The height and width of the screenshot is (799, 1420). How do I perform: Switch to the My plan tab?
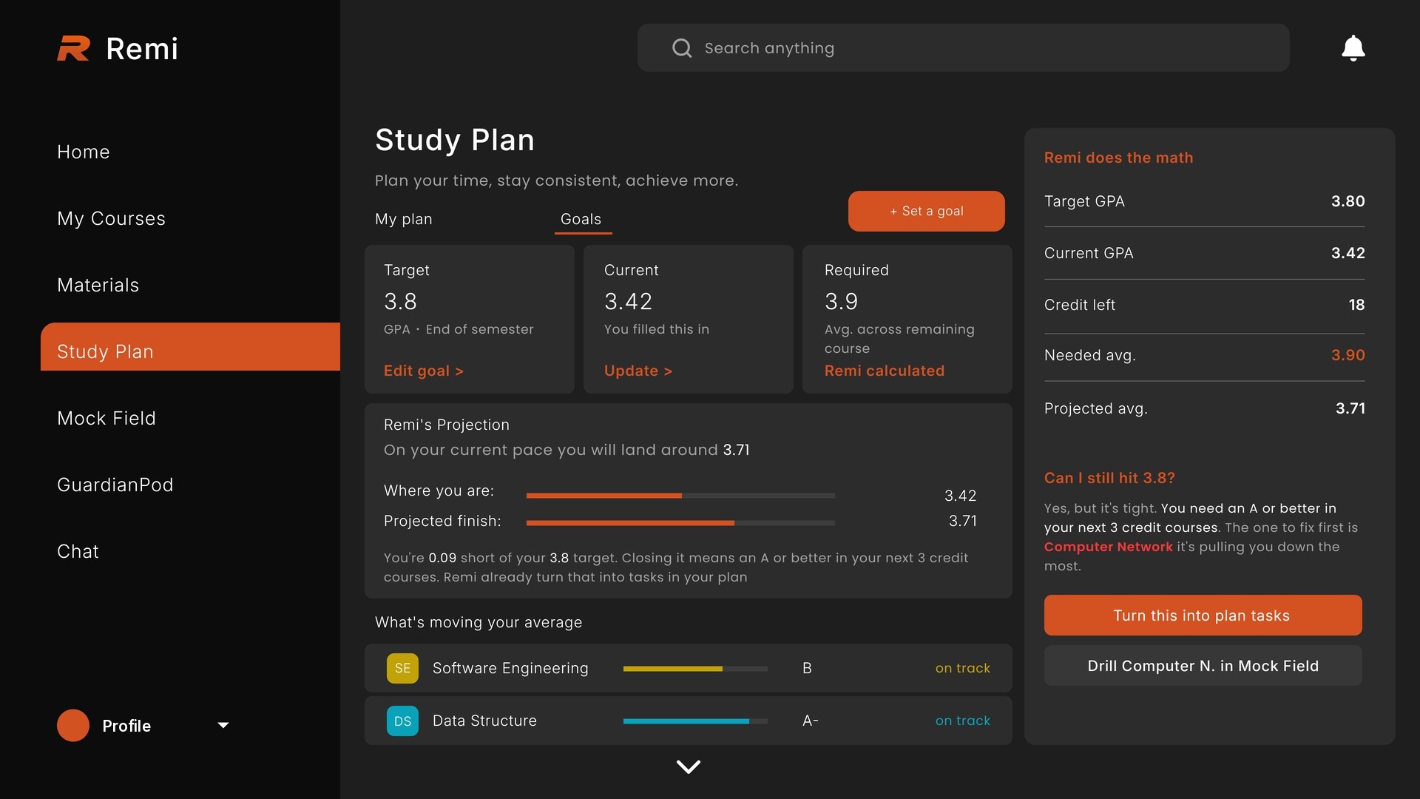tap(403, 219)
